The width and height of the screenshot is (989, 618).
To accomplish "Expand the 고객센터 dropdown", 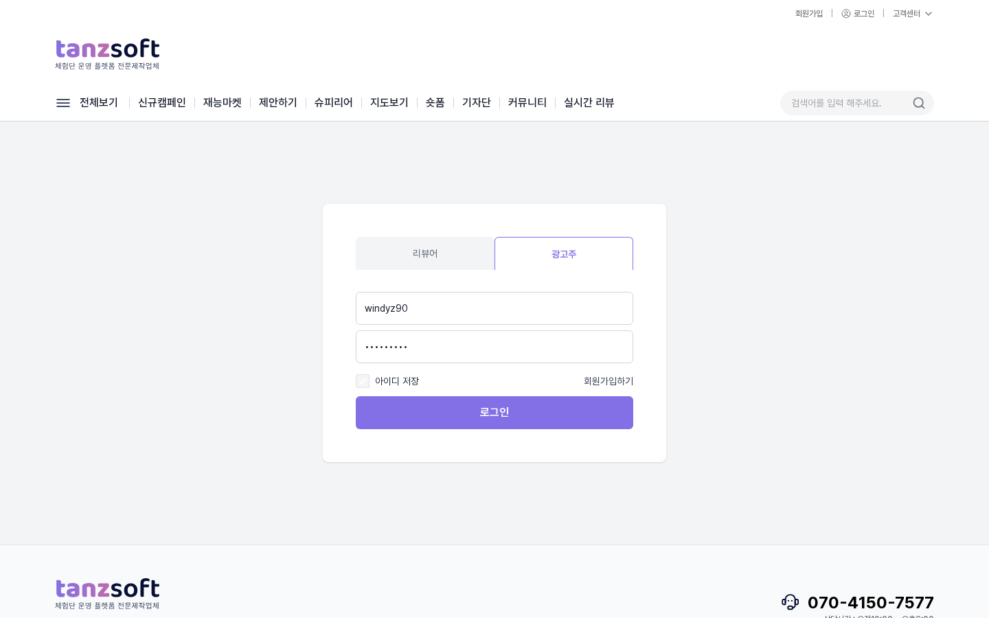I will pos(912,14).
